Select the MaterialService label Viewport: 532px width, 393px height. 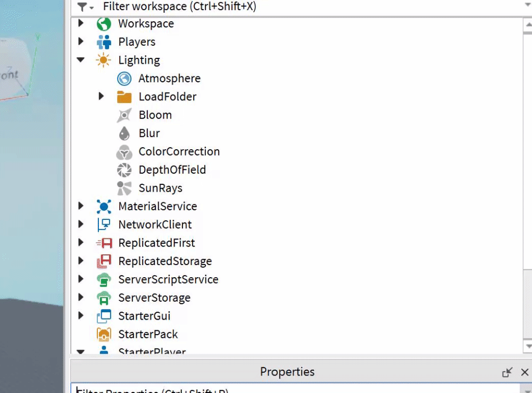tap(158, 207)
